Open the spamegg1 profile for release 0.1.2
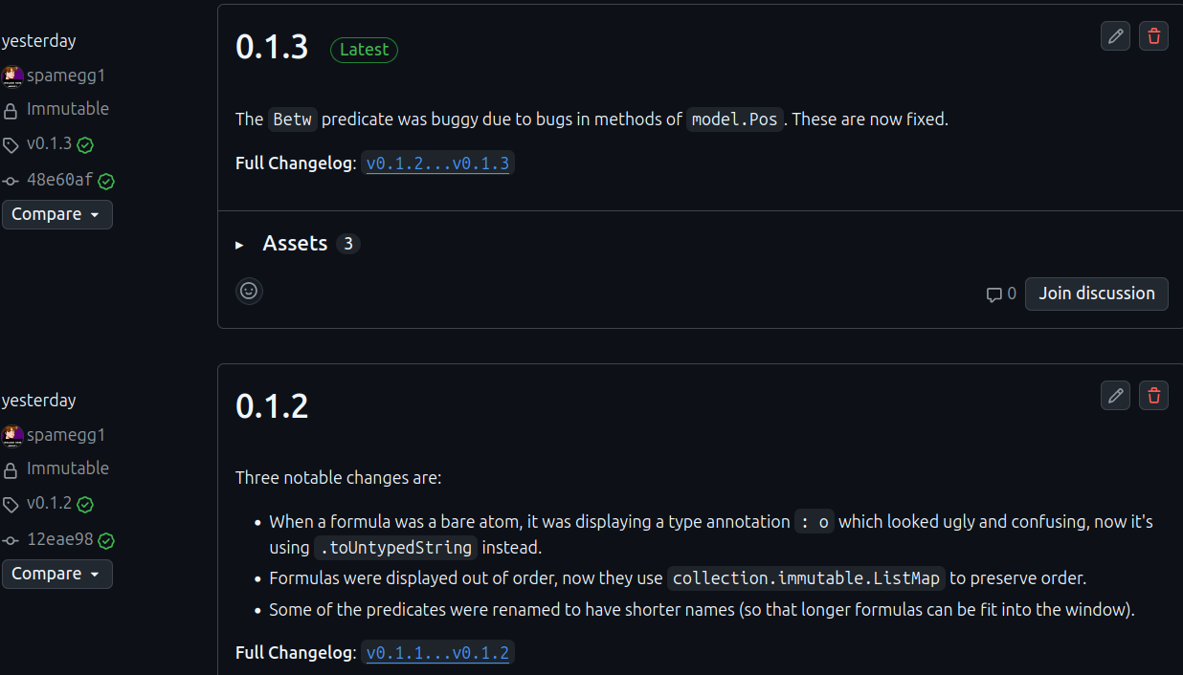 [66, 435]
